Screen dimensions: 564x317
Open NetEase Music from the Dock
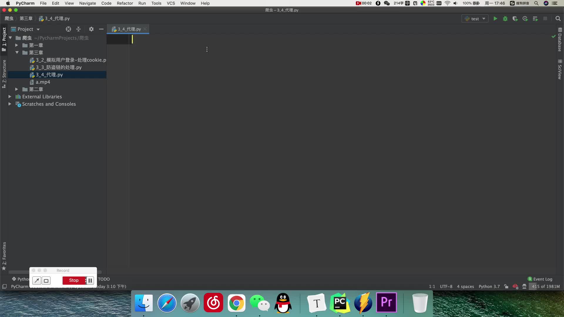(213, 303)
